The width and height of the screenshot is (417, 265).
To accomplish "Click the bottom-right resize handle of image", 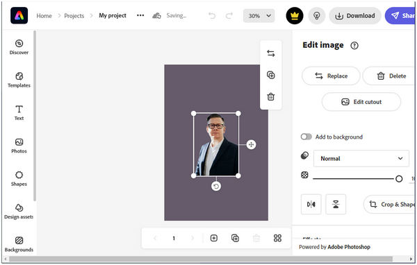I will pos(238,176).
